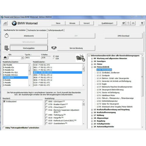
Task: Select 0219 - F 800 GS, K72
Action: pyautogui.click(x=58, y=83)
